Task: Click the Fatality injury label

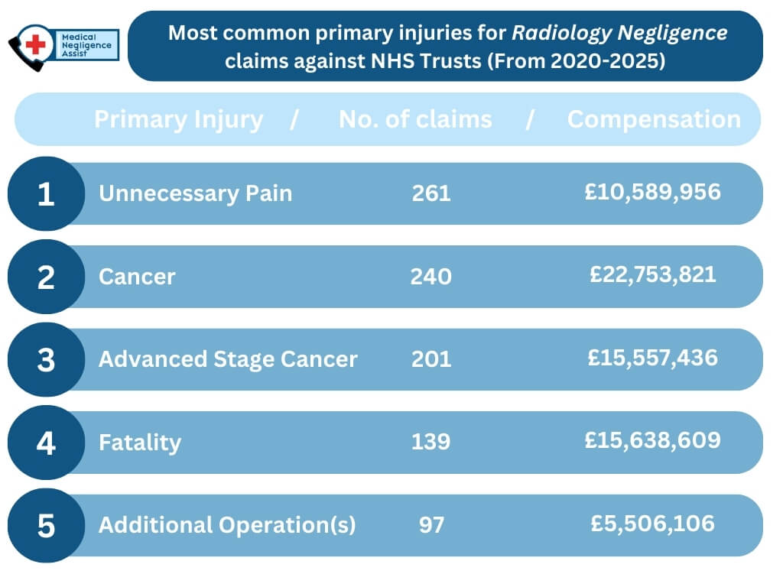Action: coord(140,443)
